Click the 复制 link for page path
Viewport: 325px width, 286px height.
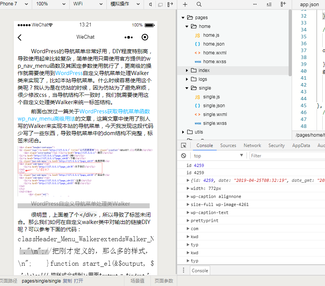pos(67,281)
